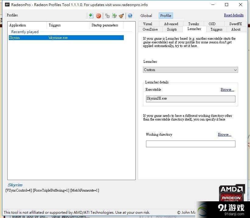Click the Recently played group header
The width and height of the screenshot is (250, 218).
25,32
